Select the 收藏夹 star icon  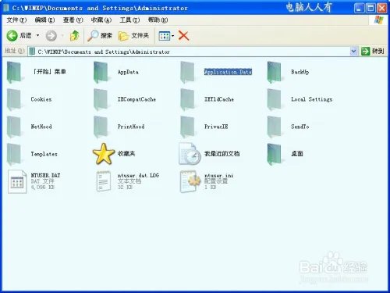(104, 154)
